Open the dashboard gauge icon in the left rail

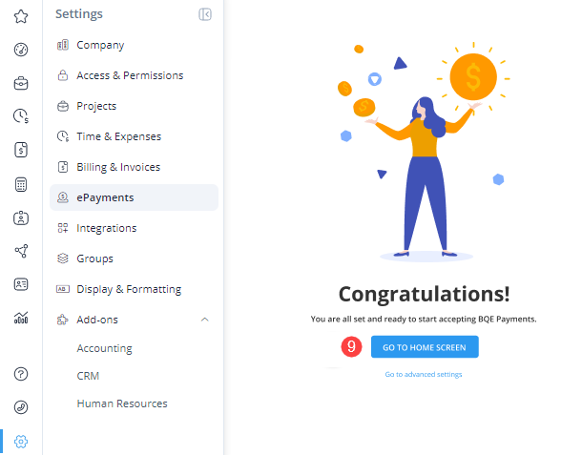(21, 50)
